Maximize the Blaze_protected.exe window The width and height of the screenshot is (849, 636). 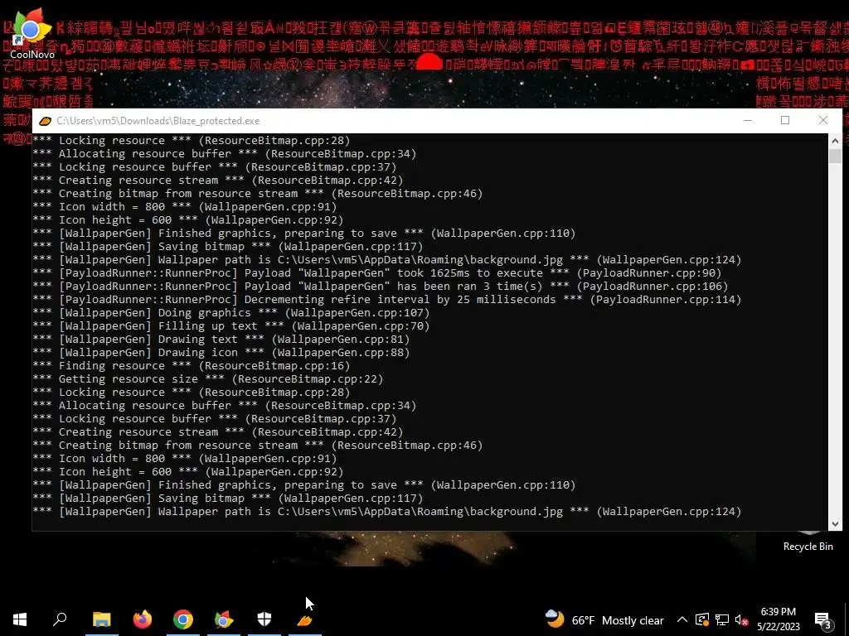pyautogui.click(x=785, y=121)
